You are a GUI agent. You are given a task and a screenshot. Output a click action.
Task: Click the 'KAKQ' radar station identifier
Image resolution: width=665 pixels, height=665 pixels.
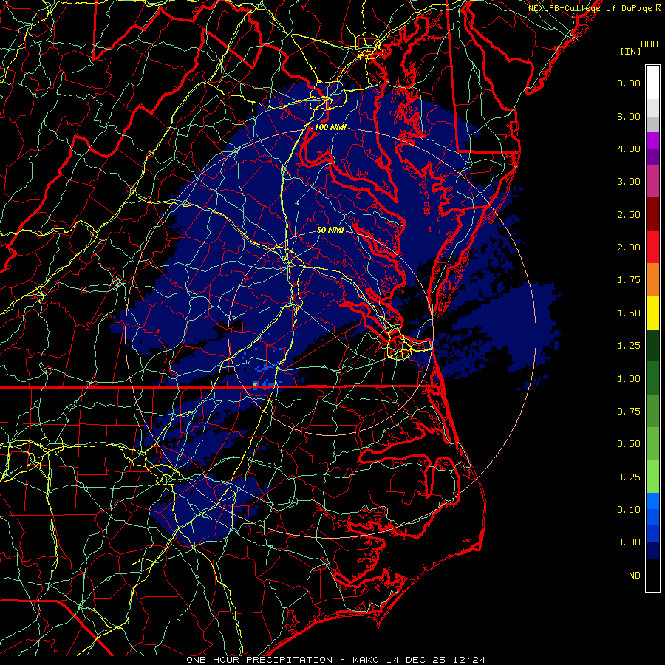click(x=367, y=660)
